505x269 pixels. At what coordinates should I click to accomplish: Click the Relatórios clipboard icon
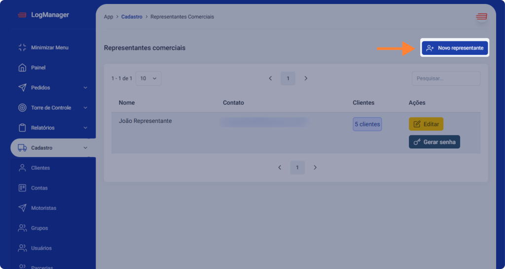22,128
